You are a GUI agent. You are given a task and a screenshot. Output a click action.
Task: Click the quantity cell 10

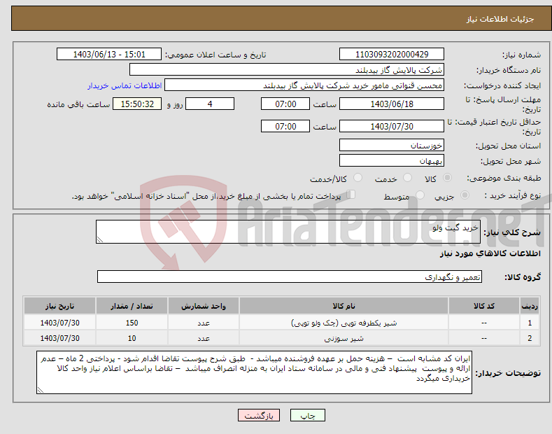click(x=132, y=338)
